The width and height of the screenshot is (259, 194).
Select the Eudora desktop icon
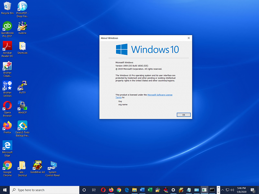22,28
